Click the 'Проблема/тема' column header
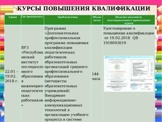 [x=68, y=20]
